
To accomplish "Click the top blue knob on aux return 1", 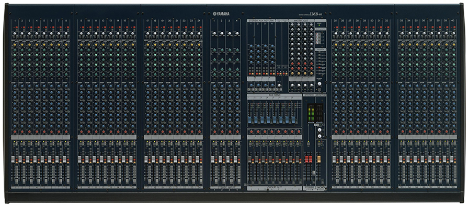I will tap(252, 46).
